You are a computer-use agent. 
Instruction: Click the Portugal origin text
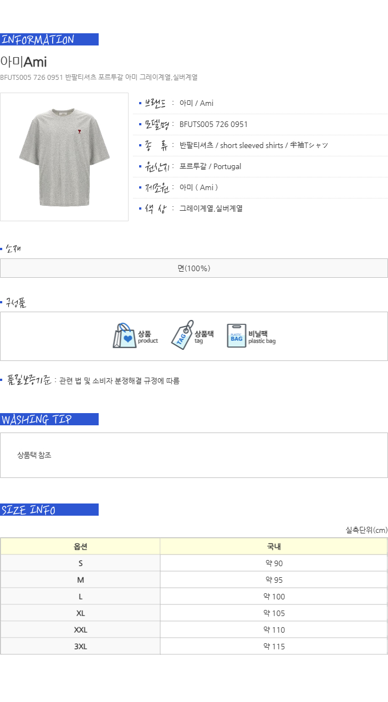[x=227, y=166]
